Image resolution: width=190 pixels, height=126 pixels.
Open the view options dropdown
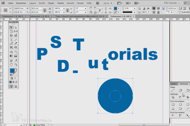click(120, 3)
